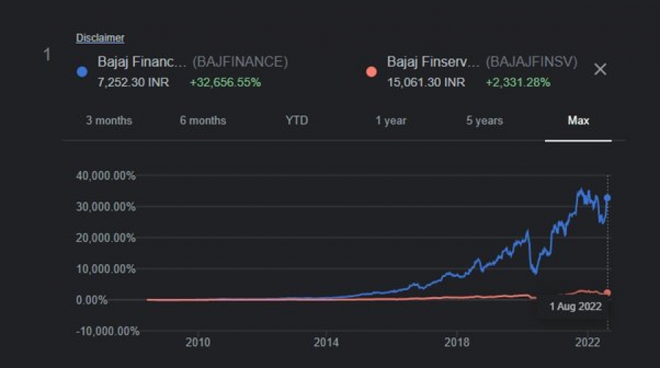Click the 20,000.00% axis label
Screen dimensions: 660x368
pos(106,238)
